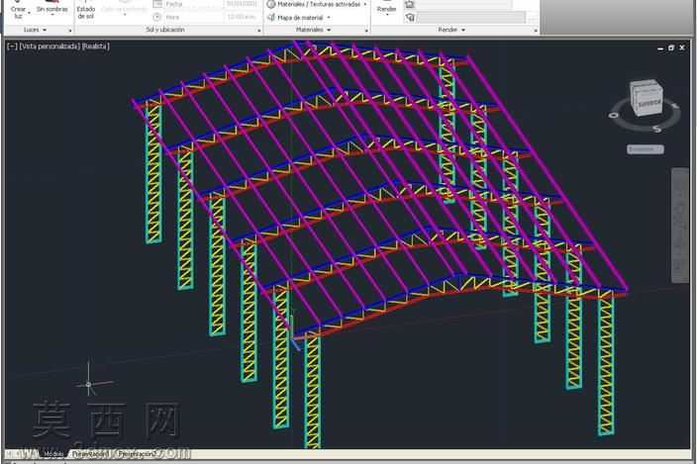The width and height of the screenshot is (697, 464).
Task: Expand the Render panel title dropdown
Action: 451,30
